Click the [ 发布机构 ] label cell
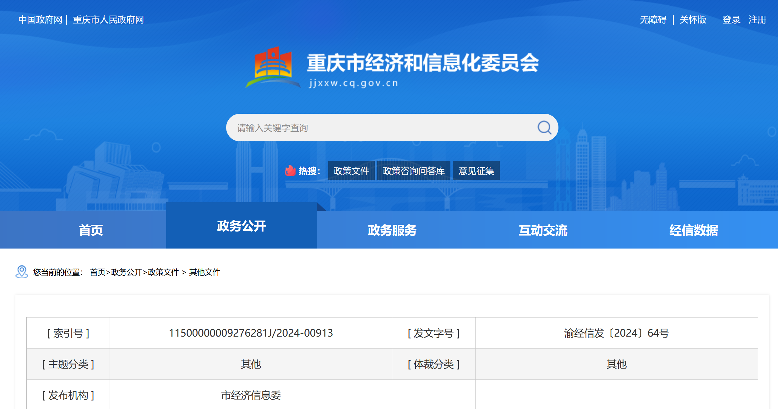The height and width of the screenshot is (409, 778). coord(68,395)
